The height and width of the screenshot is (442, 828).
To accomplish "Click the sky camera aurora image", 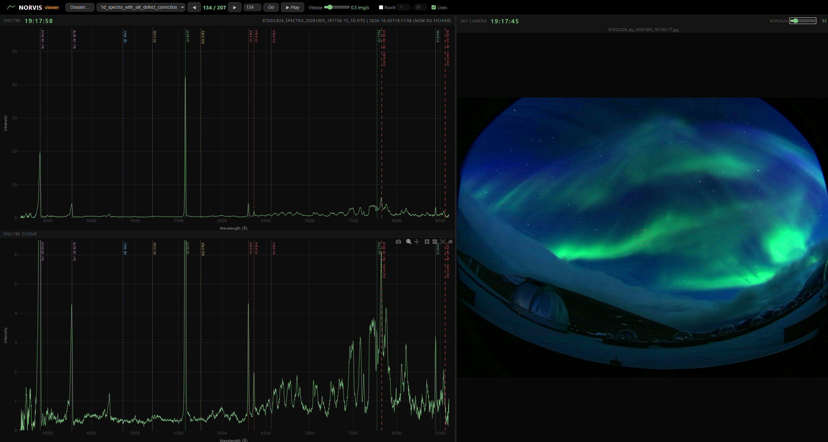I will click(x=642, y=237).
